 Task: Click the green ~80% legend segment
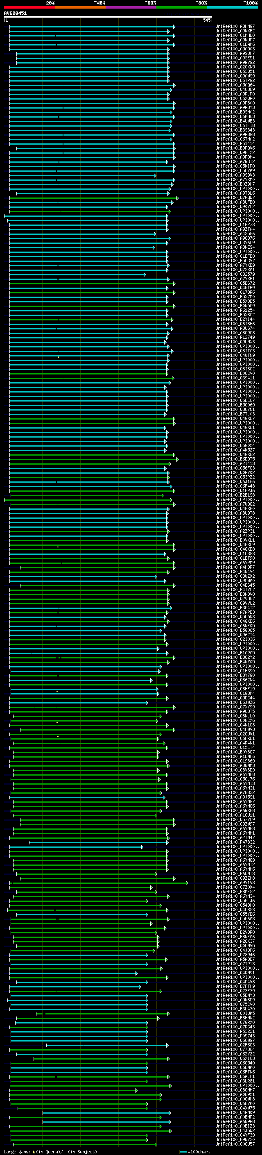(x=182, y=7)
